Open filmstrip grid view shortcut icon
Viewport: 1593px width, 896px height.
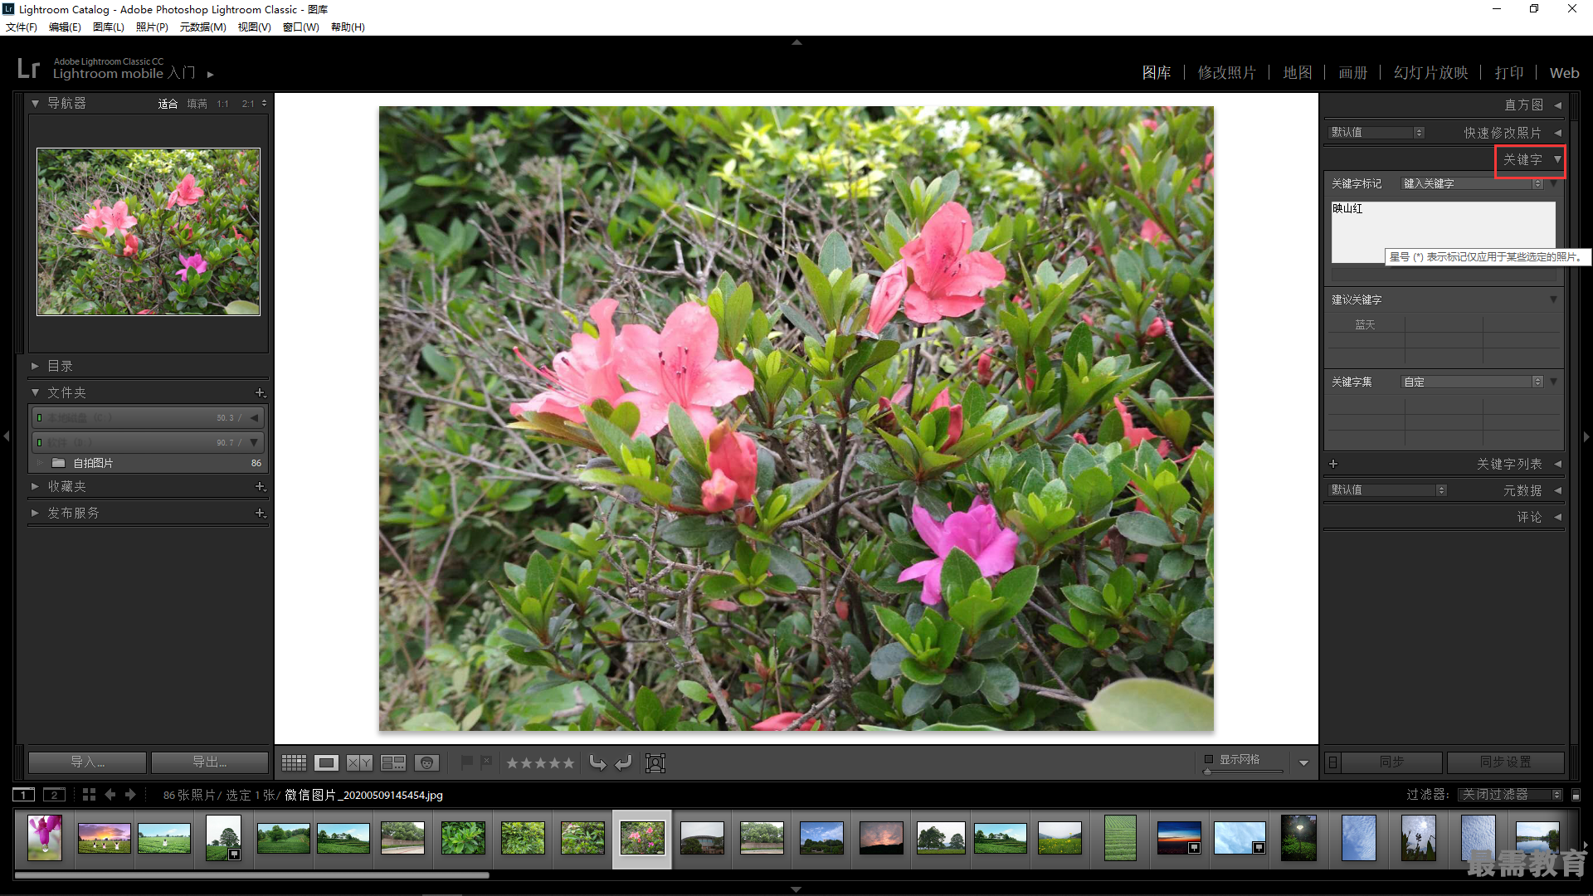coord(89,795)
